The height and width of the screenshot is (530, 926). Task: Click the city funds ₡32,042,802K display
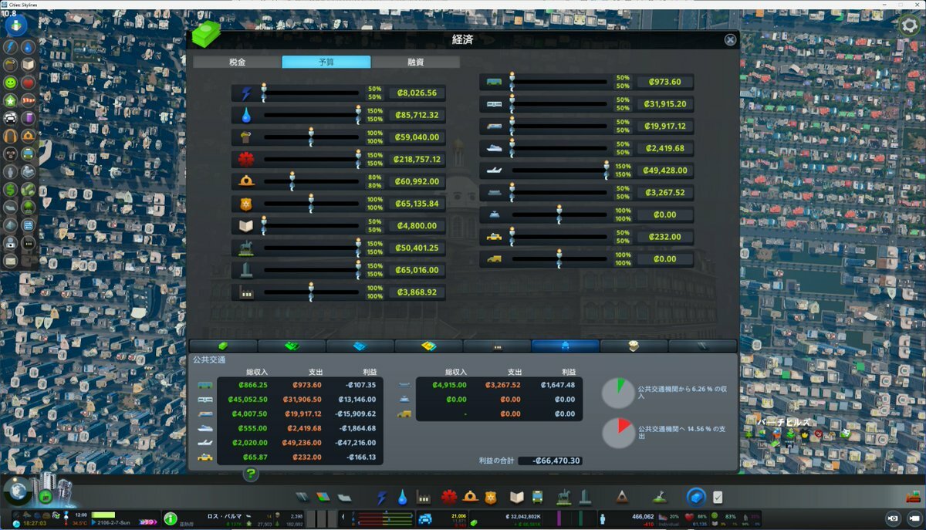click(x=522, y=516)
